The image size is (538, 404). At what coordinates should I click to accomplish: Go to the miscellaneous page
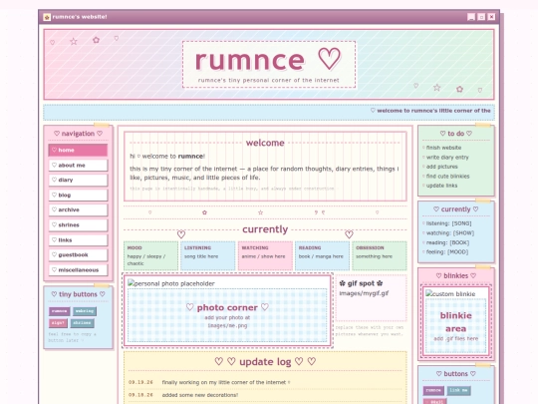tap(78, 270)
